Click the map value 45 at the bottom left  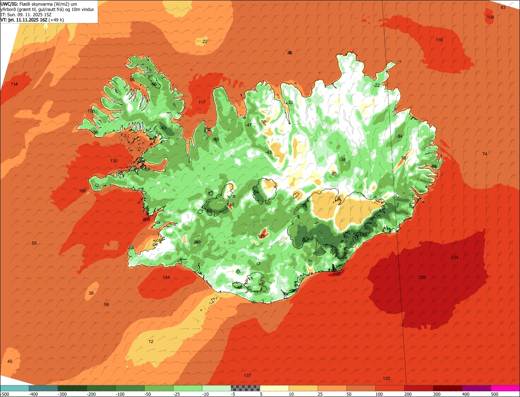point(10,361)
